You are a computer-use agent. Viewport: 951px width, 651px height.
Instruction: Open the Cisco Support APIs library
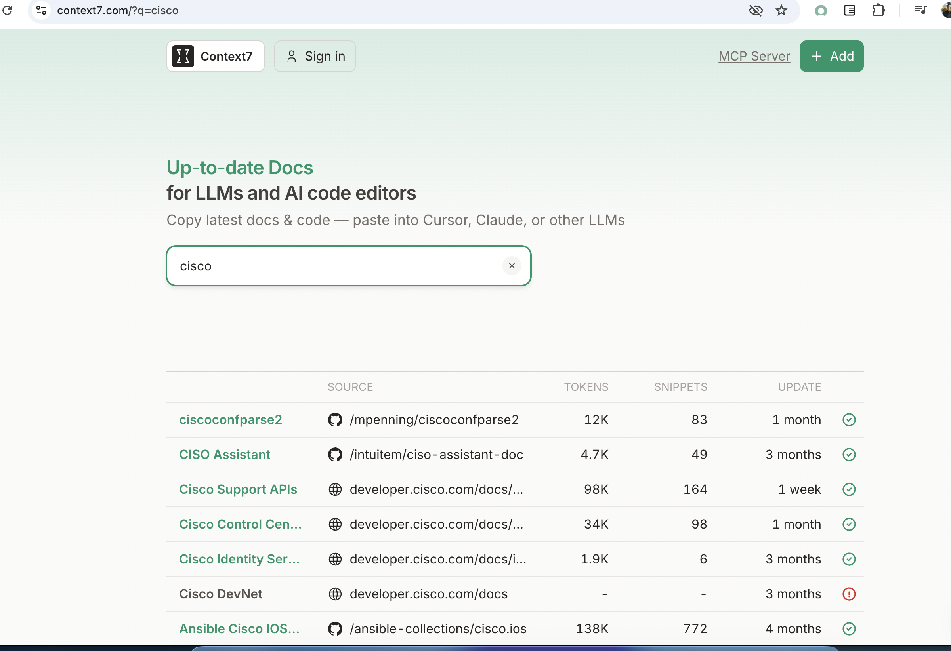(x=238, y=489)
